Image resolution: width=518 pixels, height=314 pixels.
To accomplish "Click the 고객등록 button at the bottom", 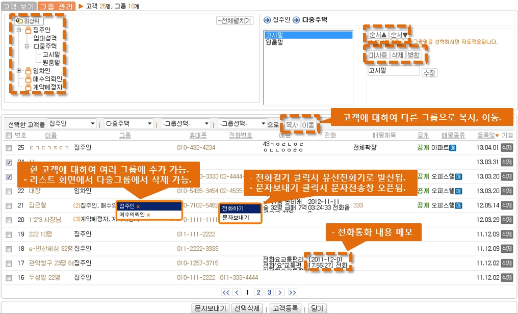I will point(286,308).
